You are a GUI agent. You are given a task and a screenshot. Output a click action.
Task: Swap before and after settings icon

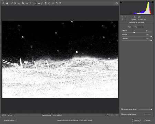click(111, 115)
